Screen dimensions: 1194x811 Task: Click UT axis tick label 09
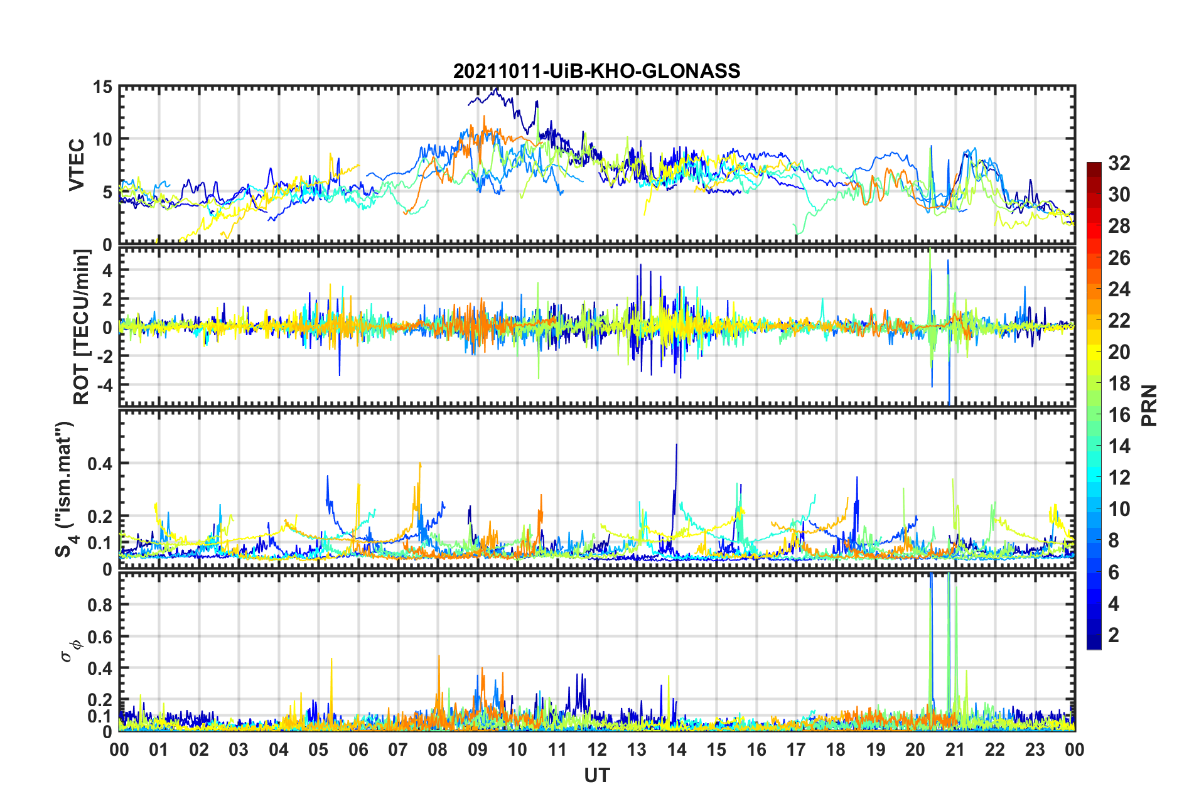(x=478, y=749)
